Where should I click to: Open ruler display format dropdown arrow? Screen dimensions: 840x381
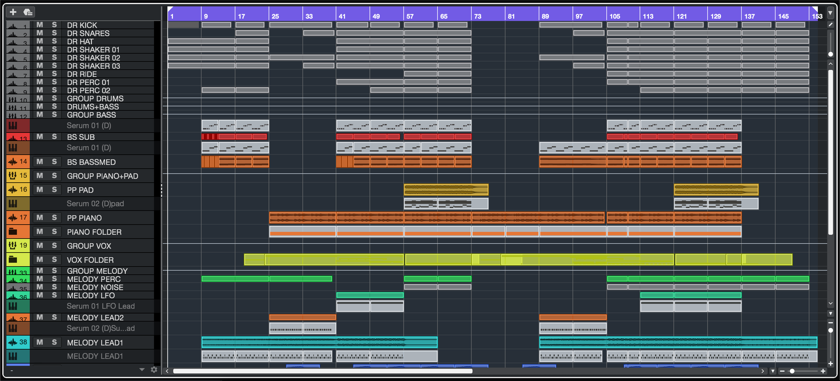tap(831, 13)
